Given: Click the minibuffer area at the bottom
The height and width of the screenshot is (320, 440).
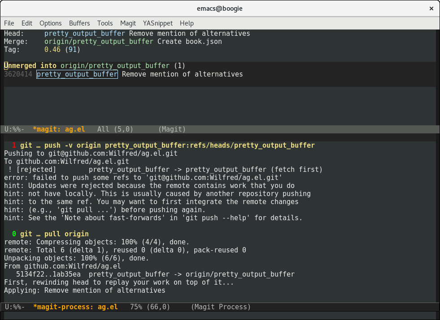Looking at the screenshot, I should (220, 316).
